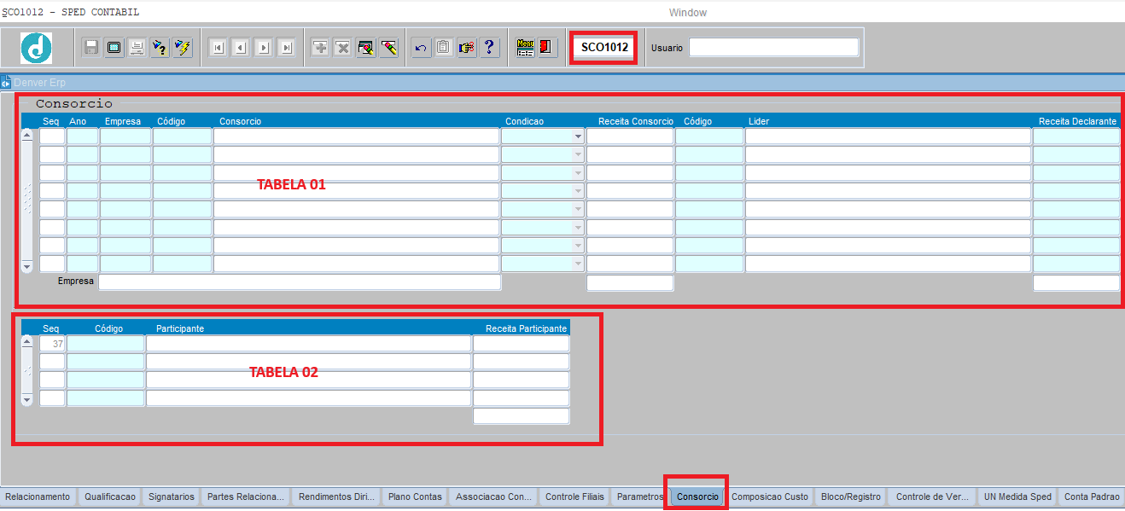Click the Print icon in toolbar
1125x511 pixels.
coord(137,48)
